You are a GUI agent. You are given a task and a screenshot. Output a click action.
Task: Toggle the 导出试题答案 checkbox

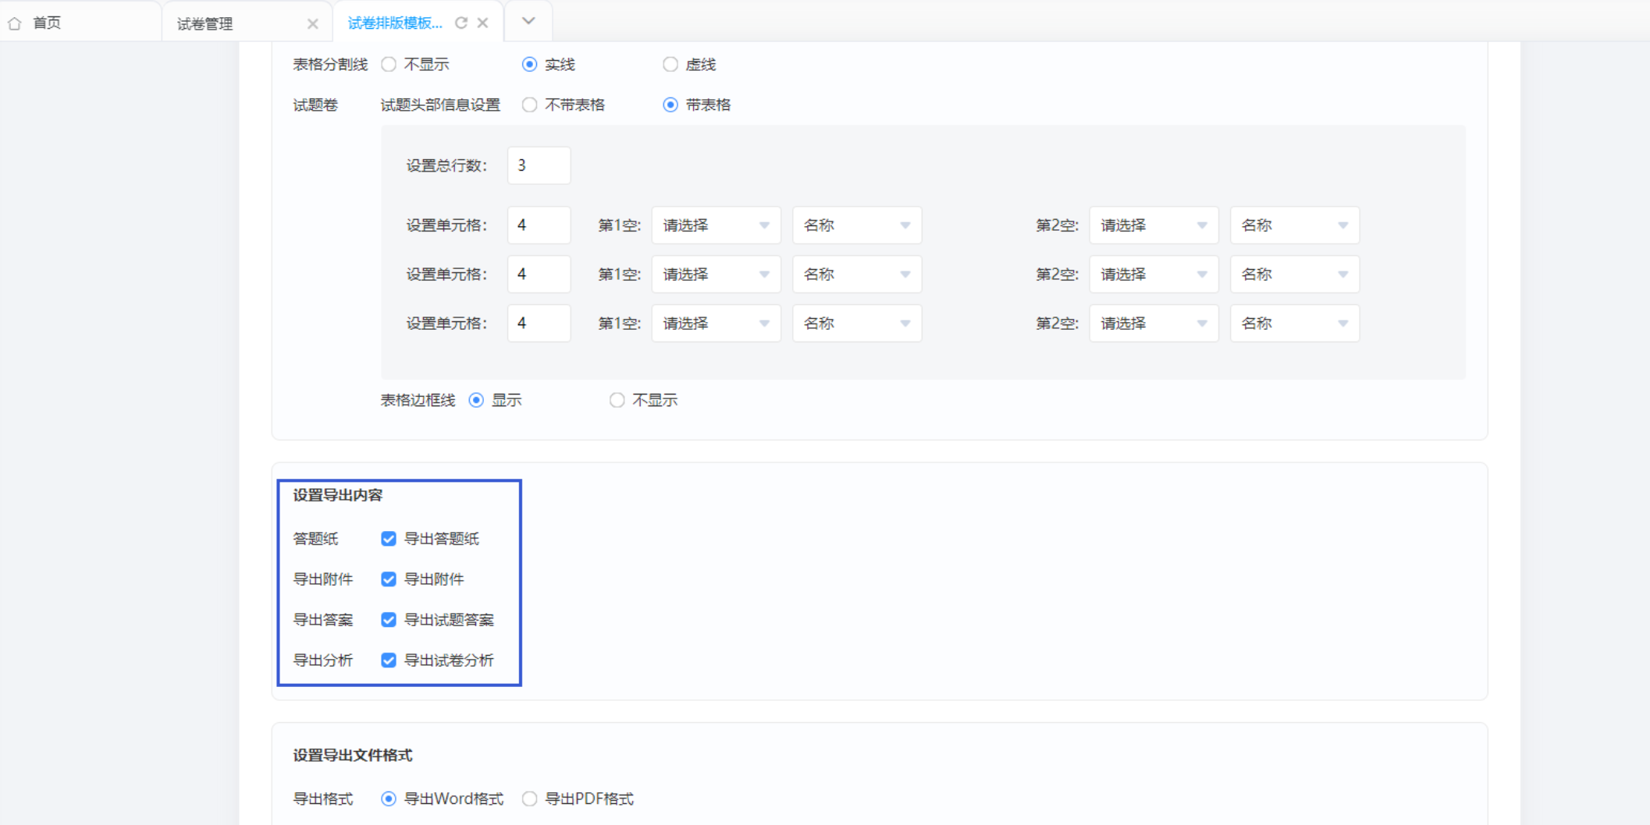(388, 620)
